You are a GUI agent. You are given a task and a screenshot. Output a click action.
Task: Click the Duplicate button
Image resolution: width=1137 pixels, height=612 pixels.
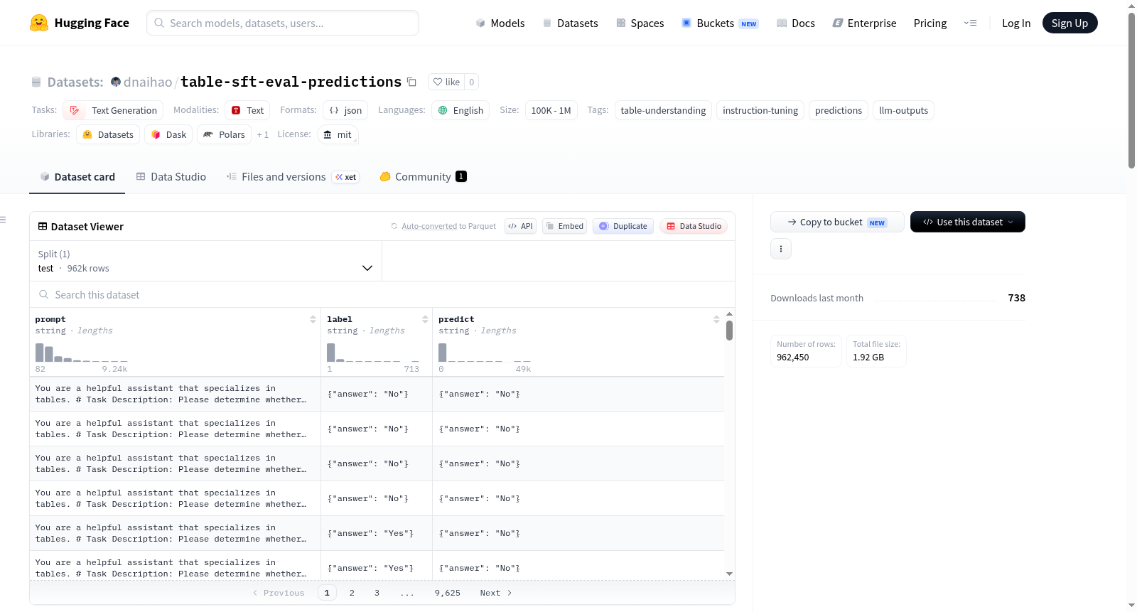(623, 226)
